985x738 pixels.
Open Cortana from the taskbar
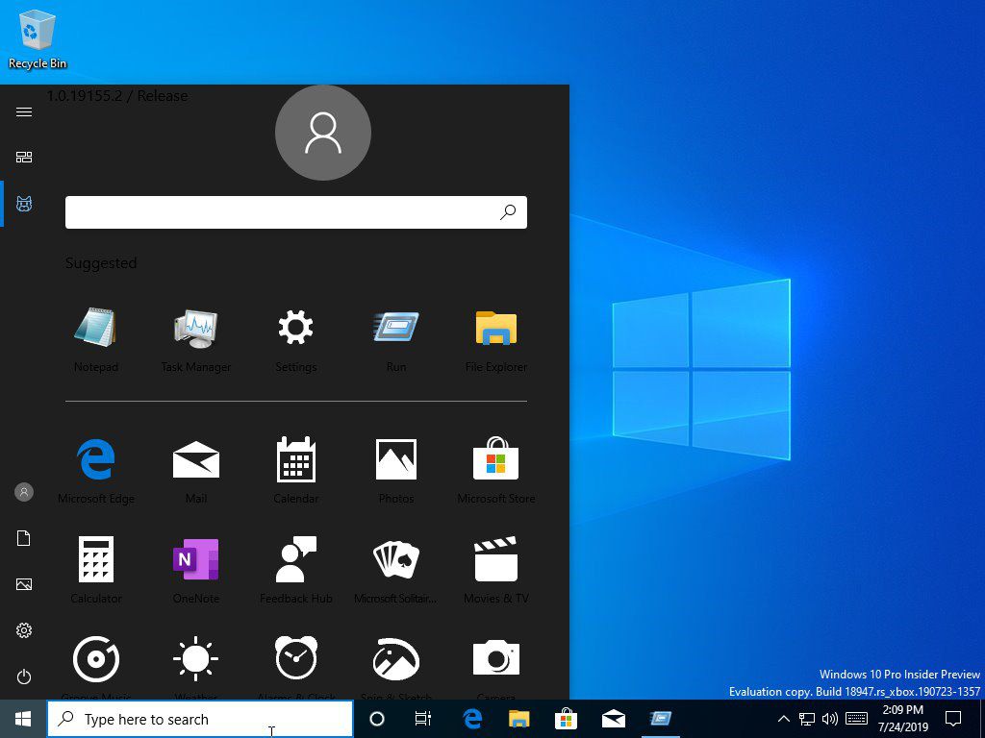pyautogui.click(x=377, y=719)
